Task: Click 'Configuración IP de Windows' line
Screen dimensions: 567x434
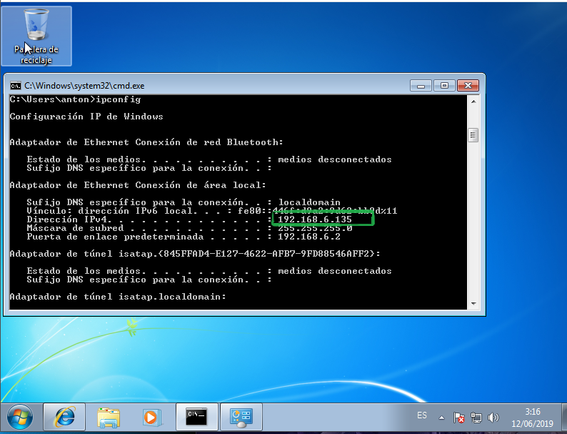Action: pyautogui.click(x=86, y=117)
